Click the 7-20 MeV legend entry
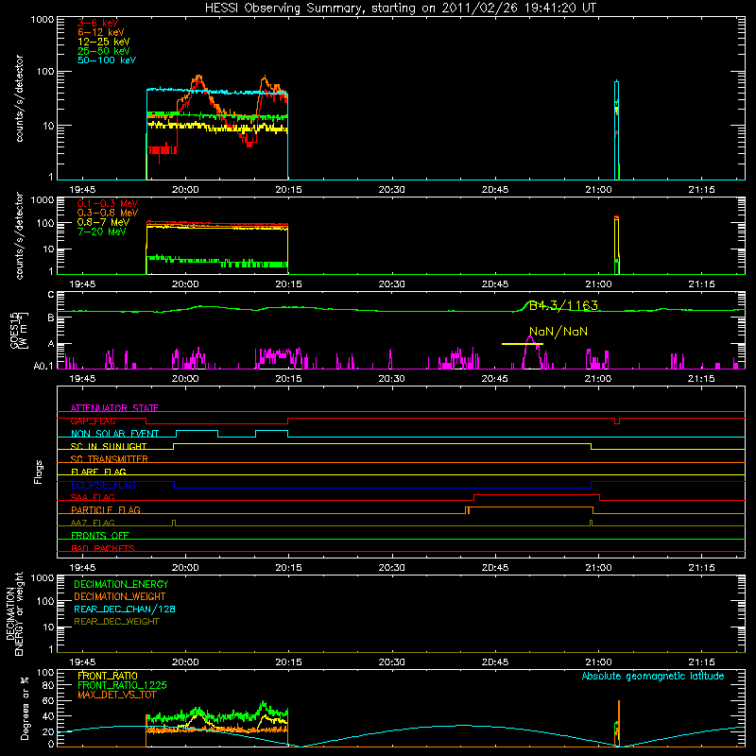 pyautogui.click(x=102, y=232)
